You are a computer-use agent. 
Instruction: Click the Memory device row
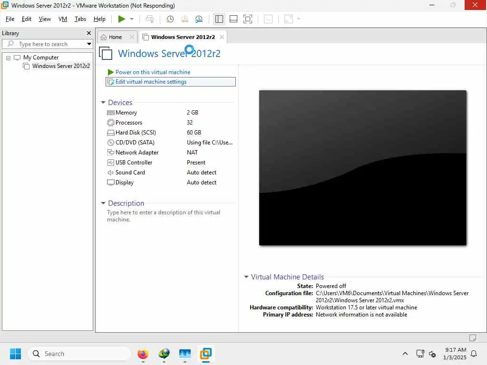tap(126, 113)
